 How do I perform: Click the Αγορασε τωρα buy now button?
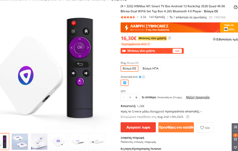[x=138, y=127]
